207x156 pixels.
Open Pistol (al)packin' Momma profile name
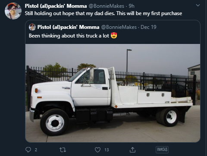pos(56,6)
